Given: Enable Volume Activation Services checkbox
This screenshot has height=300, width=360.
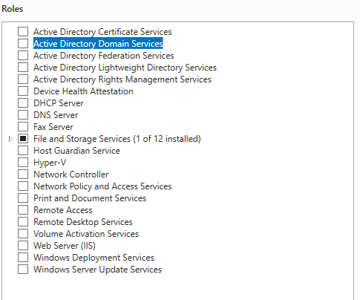Looking at the screenshot, I should pos(23,234).
